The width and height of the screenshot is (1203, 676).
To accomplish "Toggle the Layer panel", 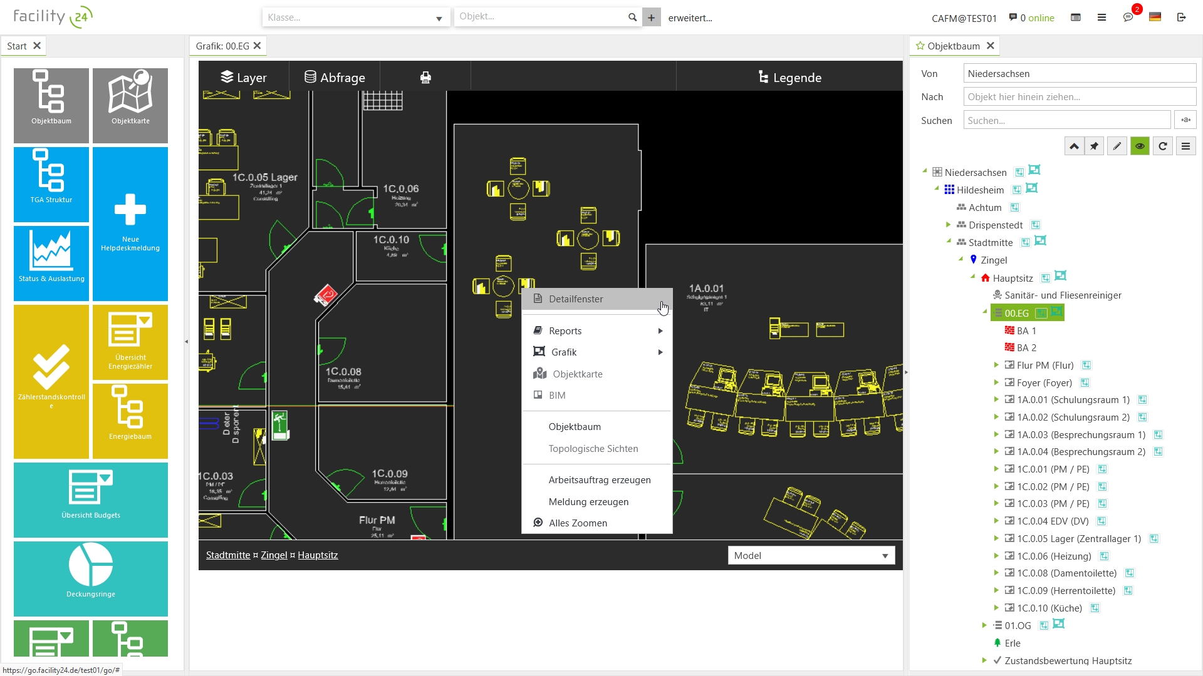I will pyautogui.click(x=244, y=78).
